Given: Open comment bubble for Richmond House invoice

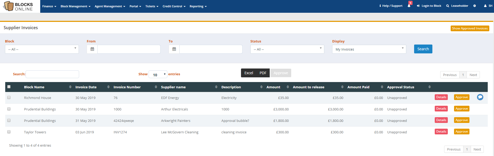Looking at the screenshot, I should pos(480,97).
